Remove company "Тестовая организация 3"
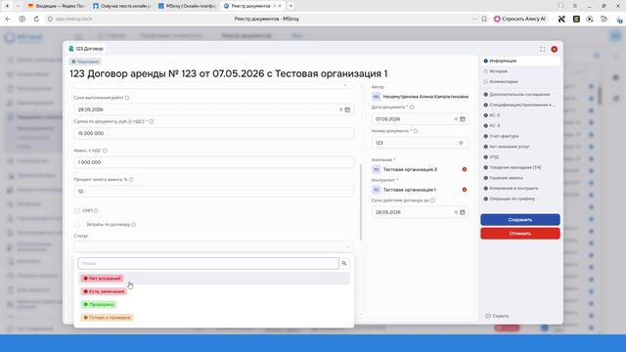Image resolution: width=626 pixels, height=352 pixels. tap(465, 169)
